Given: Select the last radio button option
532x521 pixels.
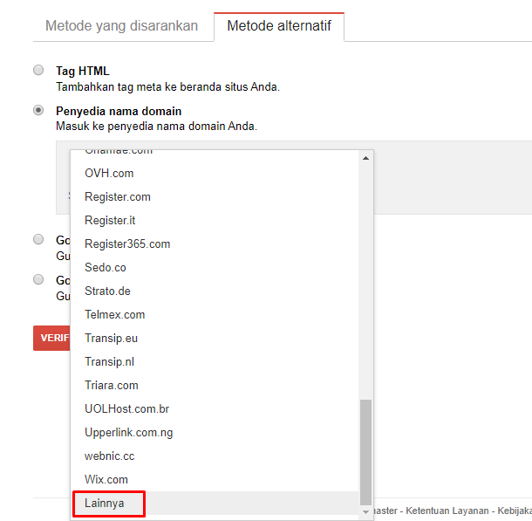Looking at the screenshot, I should click(38, 279).
